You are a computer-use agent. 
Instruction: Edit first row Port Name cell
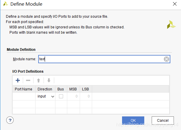coord(24,96)
